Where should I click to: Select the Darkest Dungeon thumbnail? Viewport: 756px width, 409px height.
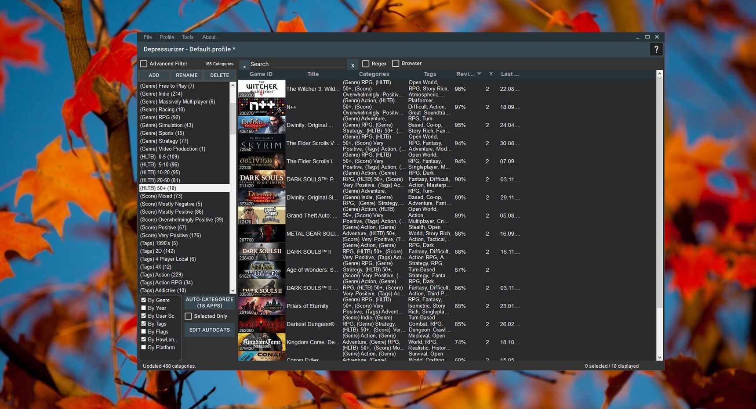click(x=262, y=324)
